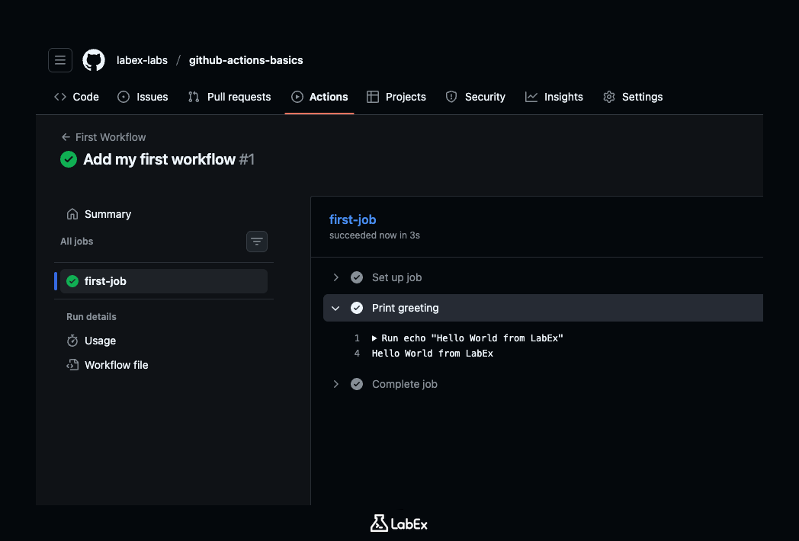Click the green success icon next to run title
The height and width of the screenshot is (541, 799).
tap(69, 159)
